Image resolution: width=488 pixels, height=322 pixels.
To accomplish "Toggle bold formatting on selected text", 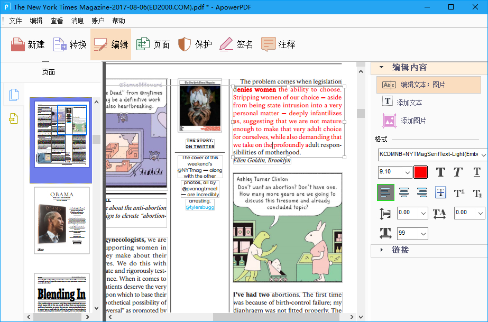I will (x=440, y=172).
